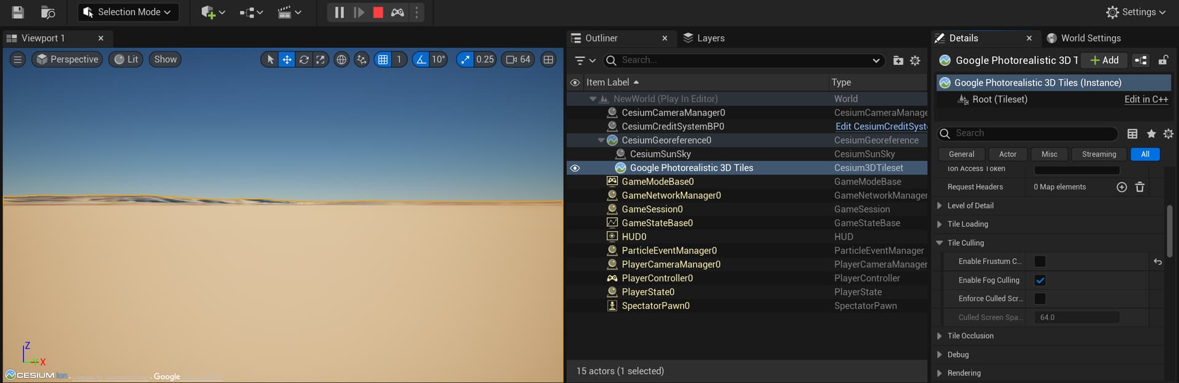Toggle scale snapping

click(465, 59)
